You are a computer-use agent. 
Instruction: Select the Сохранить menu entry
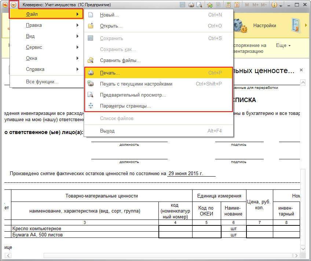coord(158,38)
